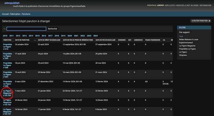
Task: Focus the search input field
Action: tap(26, 29)
